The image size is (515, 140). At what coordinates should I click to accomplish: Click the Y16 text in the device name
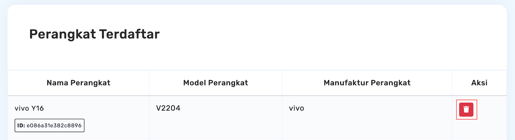pyautogui.click(x=38, y=108)
